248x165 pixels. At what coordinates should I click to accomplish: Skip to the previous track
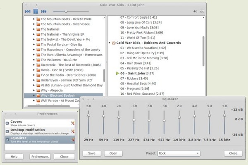pyautogui.click(x=28, y=12)
